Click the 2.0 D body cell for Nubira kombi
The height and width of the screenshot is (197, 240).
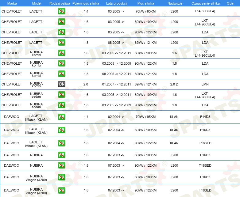(x=174, y=84)
